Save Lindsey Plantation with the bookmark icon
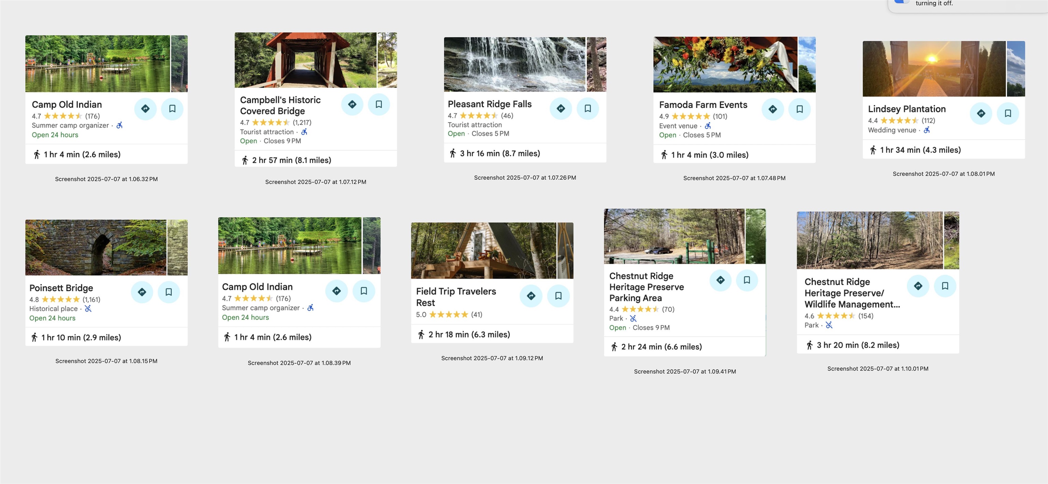Screen dimensions: 1048x484 pos(1008,113)
